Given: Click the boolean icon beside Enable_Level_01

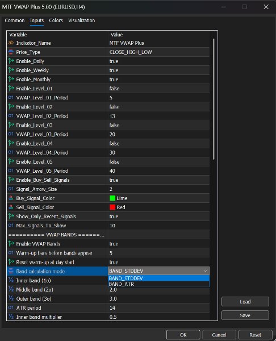Looking at the screenshot, I should coord(11,89).
